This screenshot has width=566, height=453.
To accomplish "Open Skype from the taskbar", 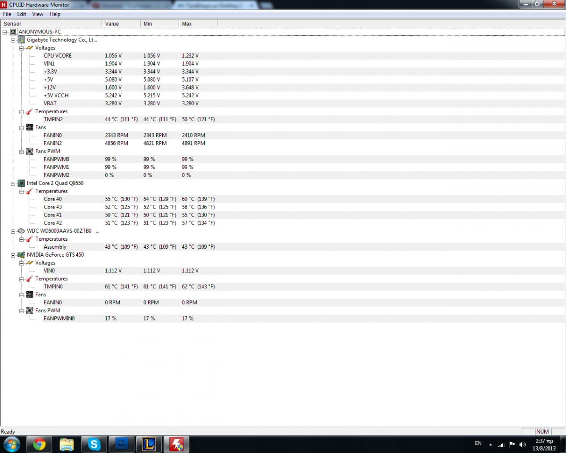I will point(94,444).
